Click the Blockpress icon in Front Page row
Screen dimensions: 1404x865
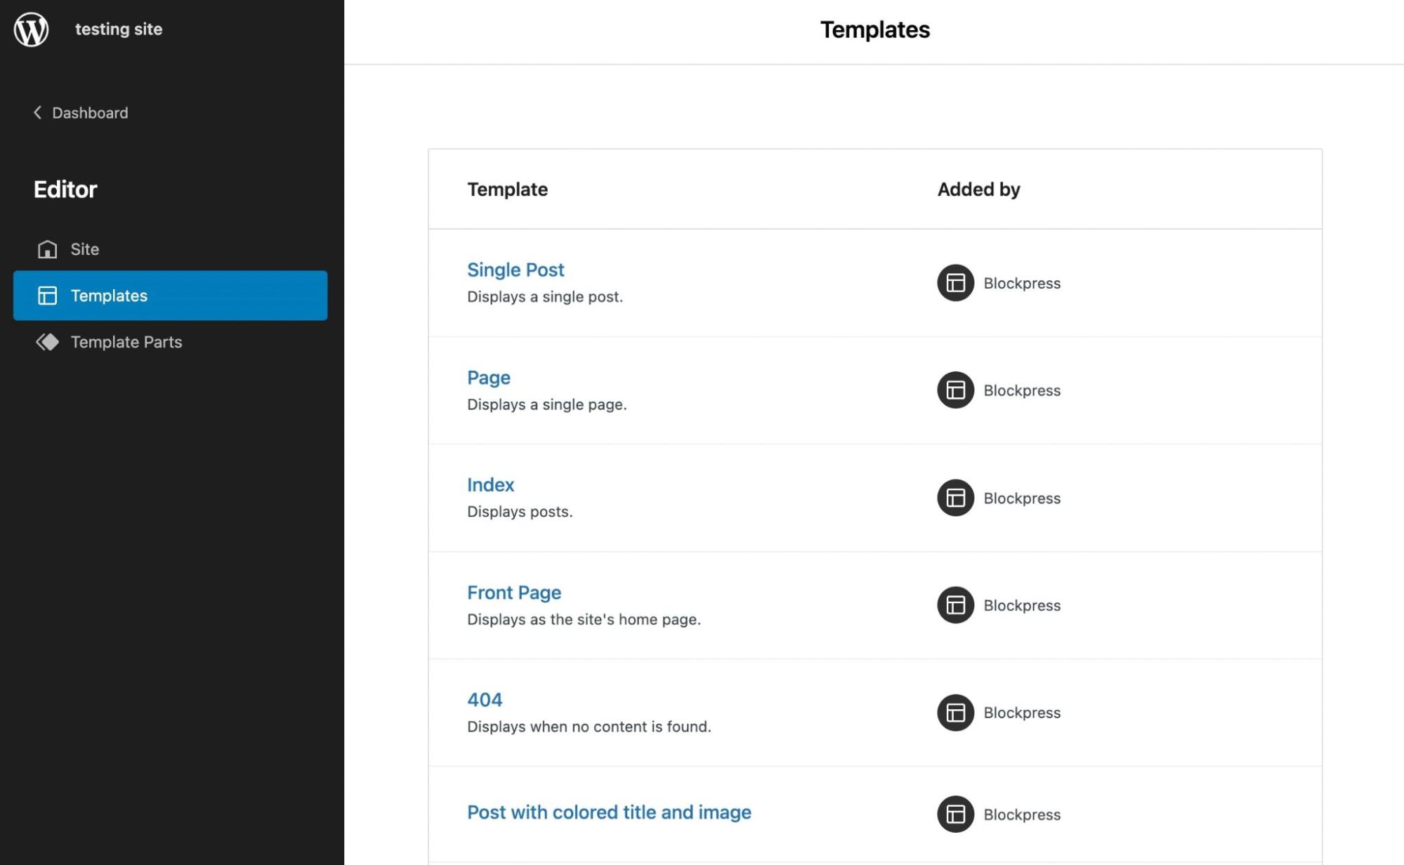pos(955,605)
